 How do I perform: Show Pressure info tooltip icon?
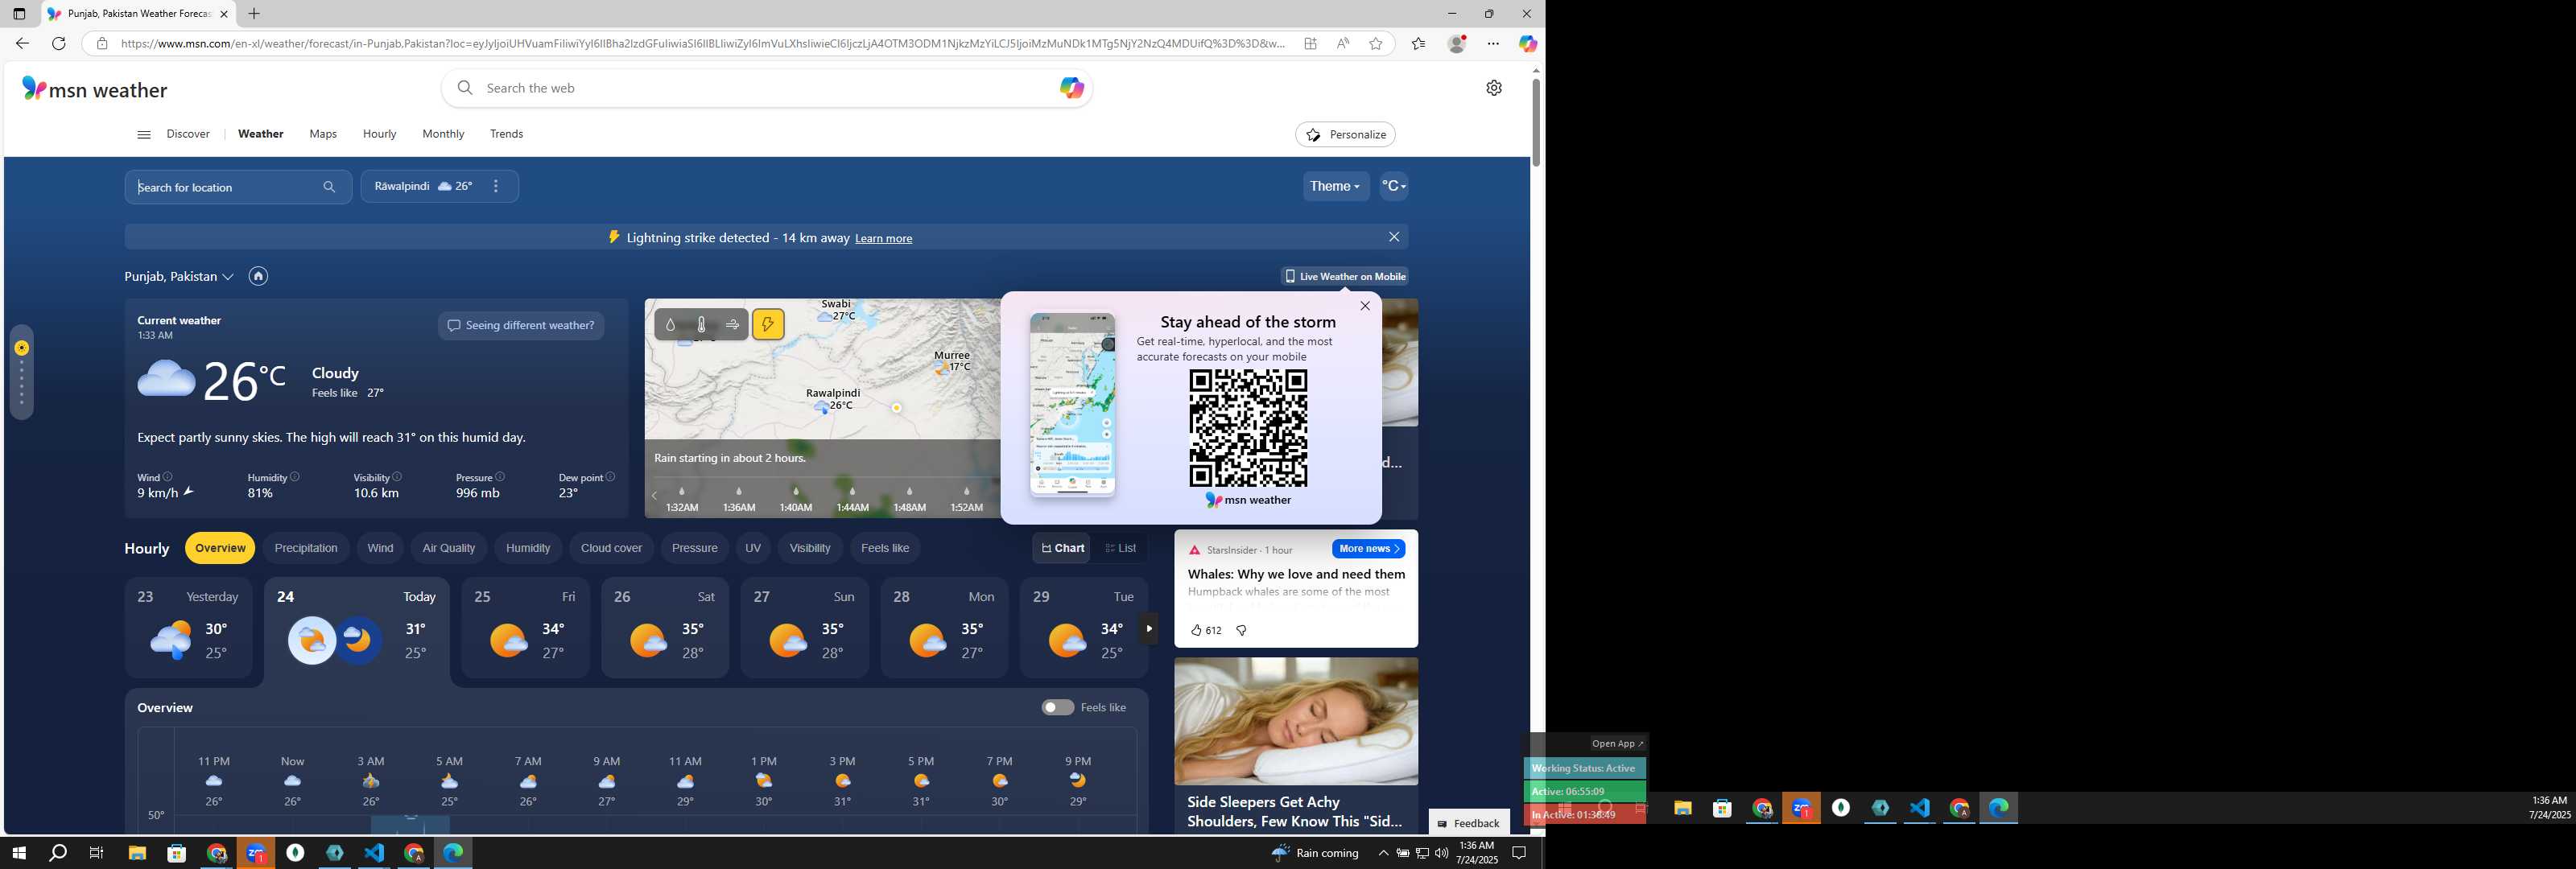500,477
